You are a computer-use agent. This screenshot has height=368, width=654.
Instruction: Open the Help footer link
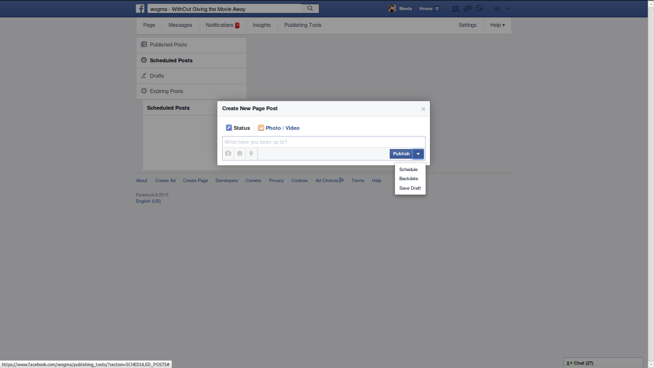(377, 181)
